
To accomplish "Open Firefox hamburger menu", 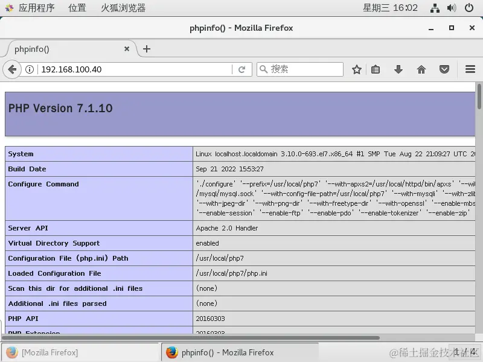I will pyautogui.click(x=470, y=69).
